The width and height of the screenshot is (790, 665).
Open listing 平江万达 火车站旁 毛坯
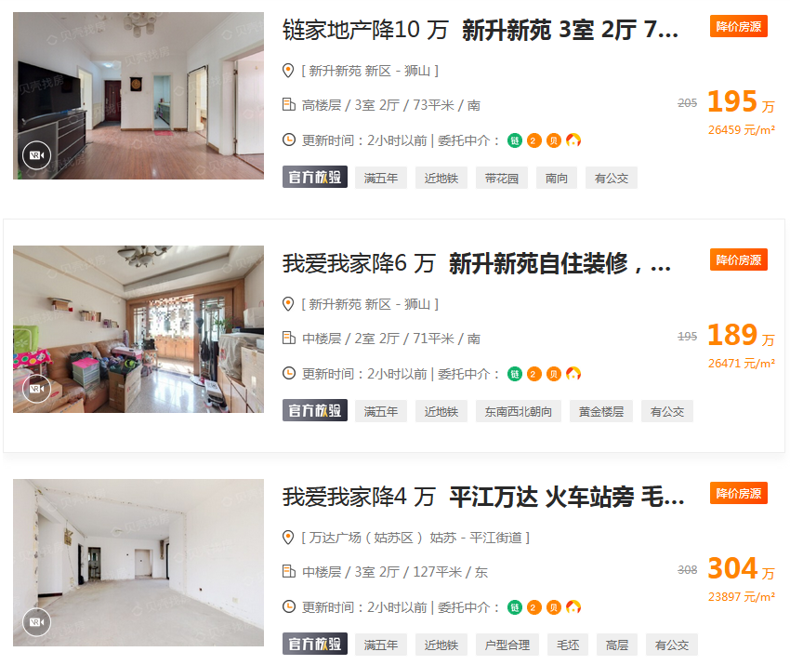point(483,497)
